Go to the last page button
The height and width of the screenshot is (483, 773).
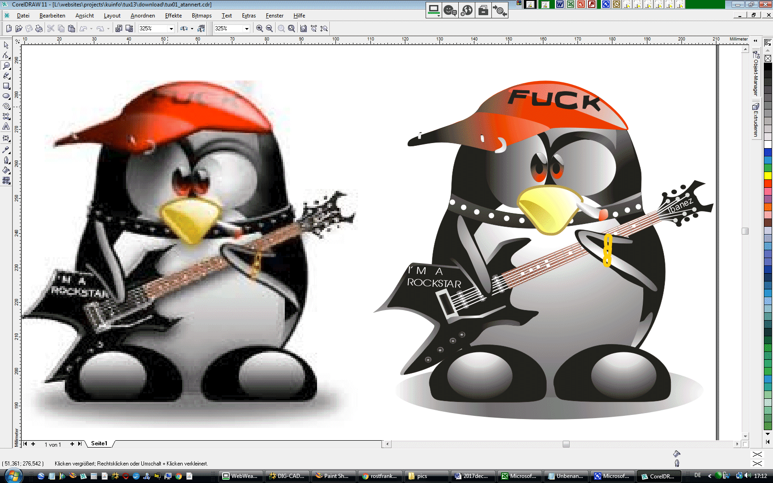tap(80, 444)
